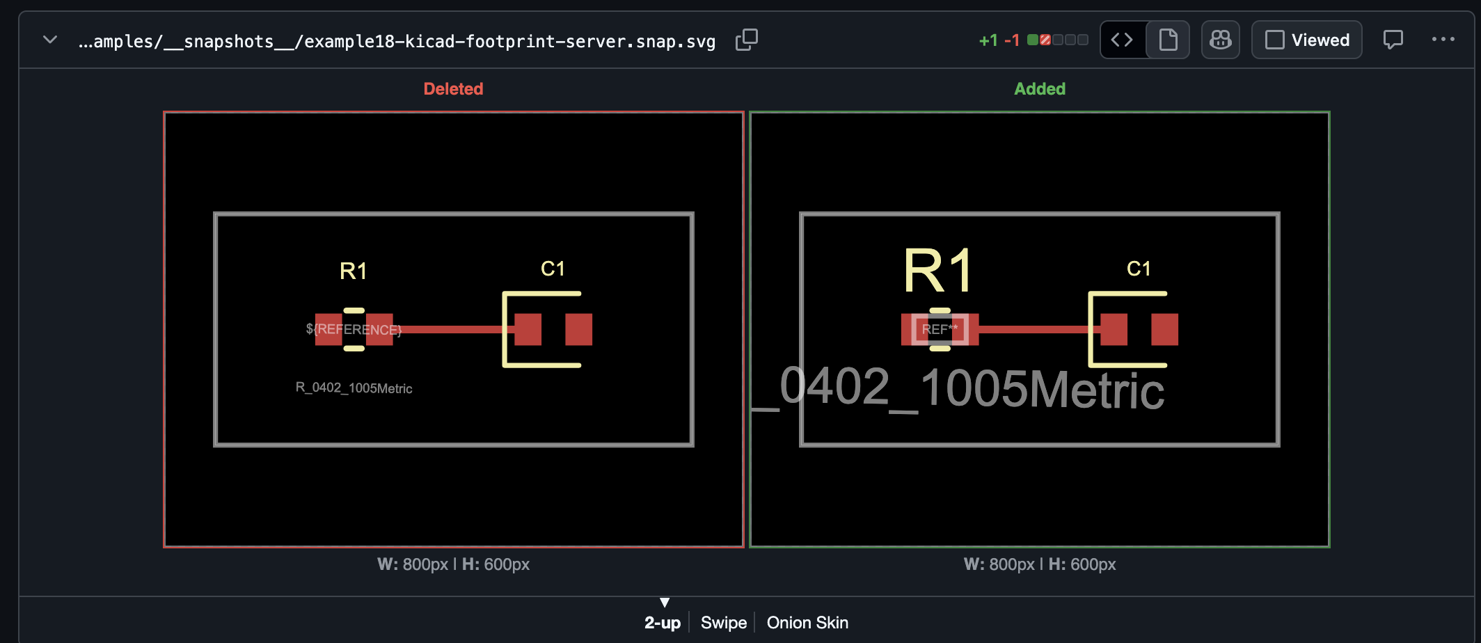Screen dimensions: 1481x643
Task: Click the diffstat colored squares indicator
Action: point(1057,40)
